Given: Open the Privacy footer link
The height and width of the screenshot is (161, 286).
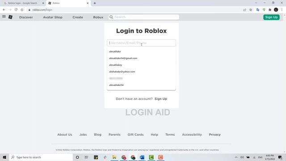Looking at the screenshot, I should [214, 135].
